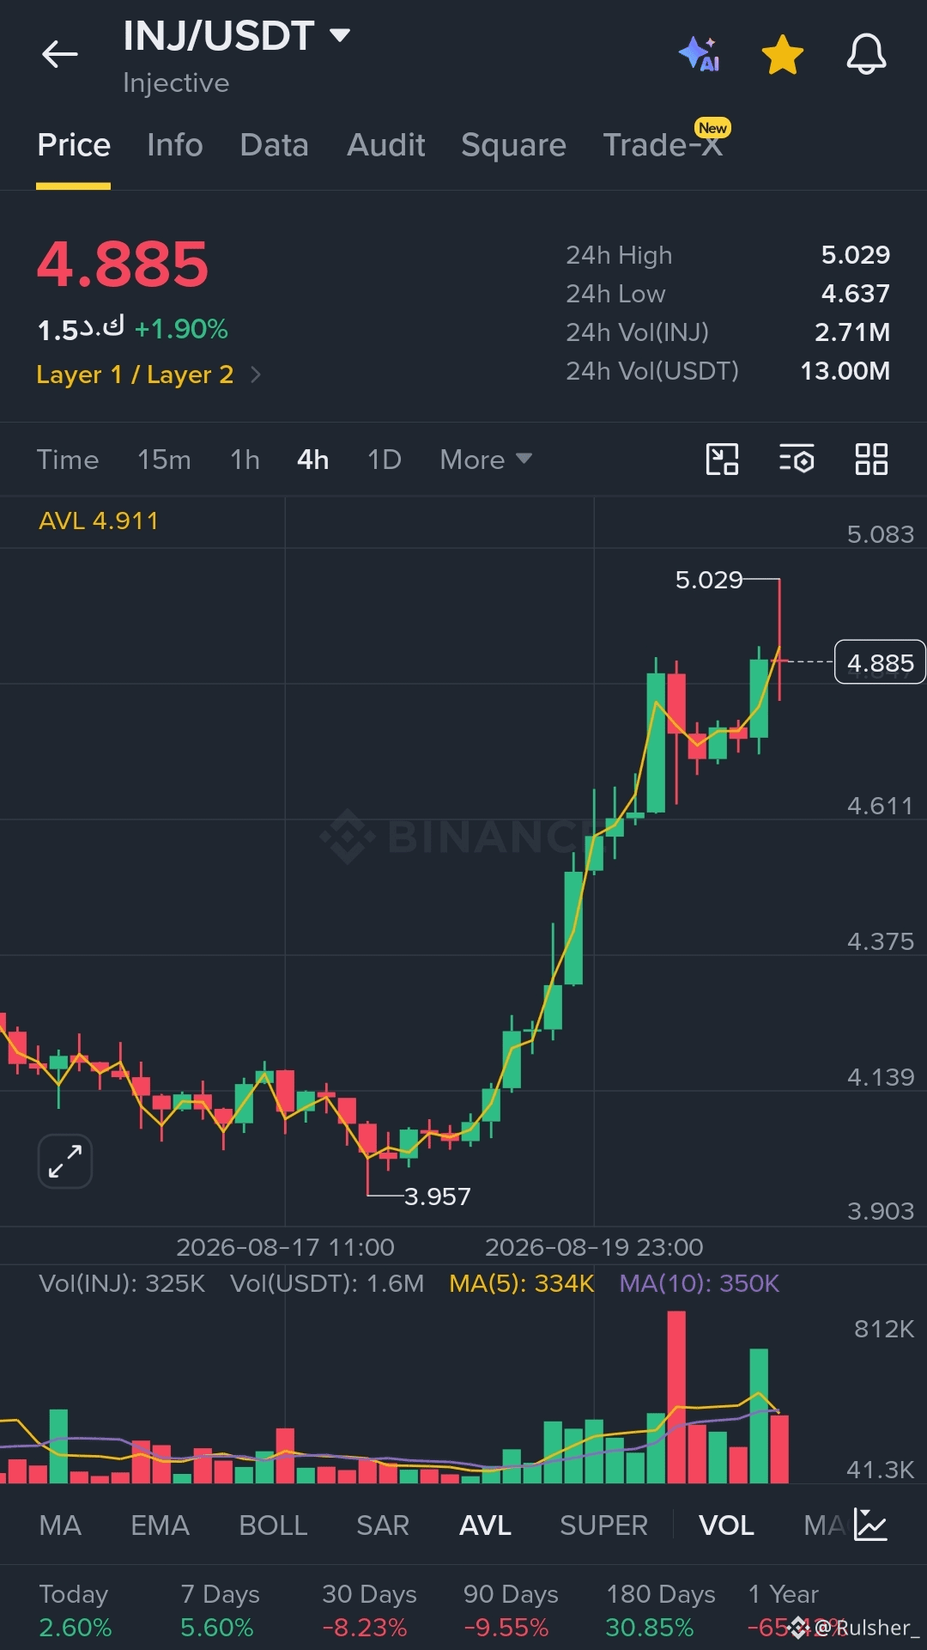Open the indicator chart icon at bar end
This screenshot has width=927, height=1650.
pyautogui.click(x=870, y=1525)
